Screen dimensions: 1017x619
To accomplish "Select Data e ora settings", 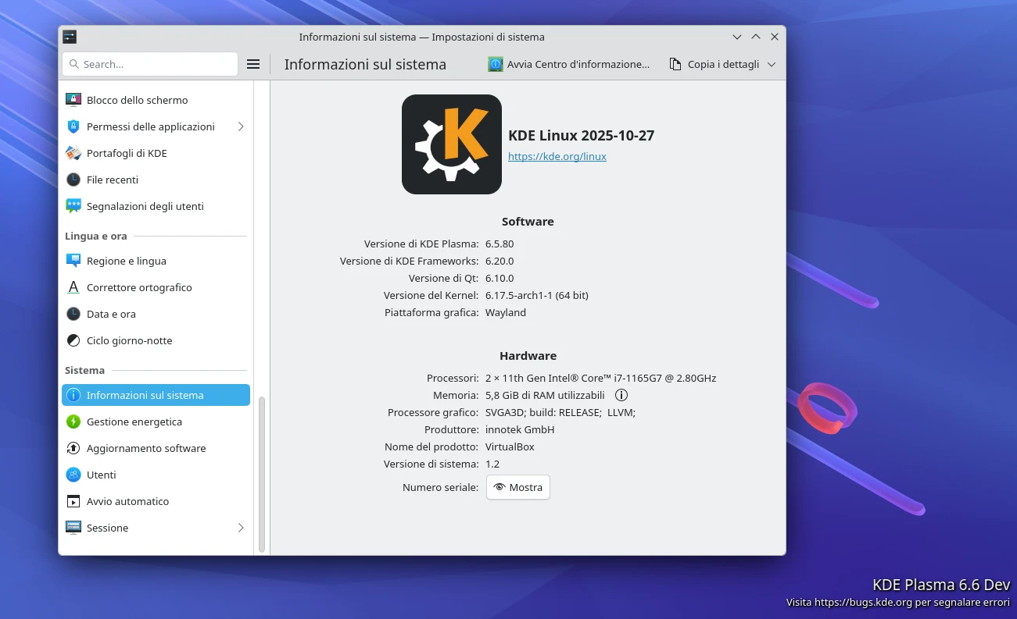I will (x=111, y=314).
